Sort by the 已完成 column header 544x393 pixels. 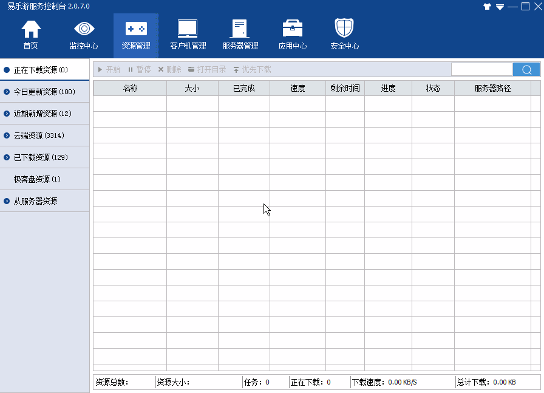click(x=244, y=88)
